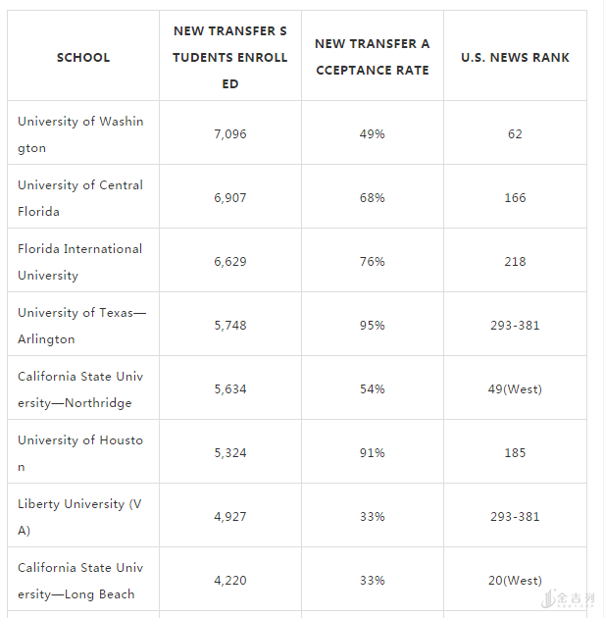This screenshot has height=618, width=604.
Task: Click the 95% acceptance rate value
Action: tap(373, 325)
